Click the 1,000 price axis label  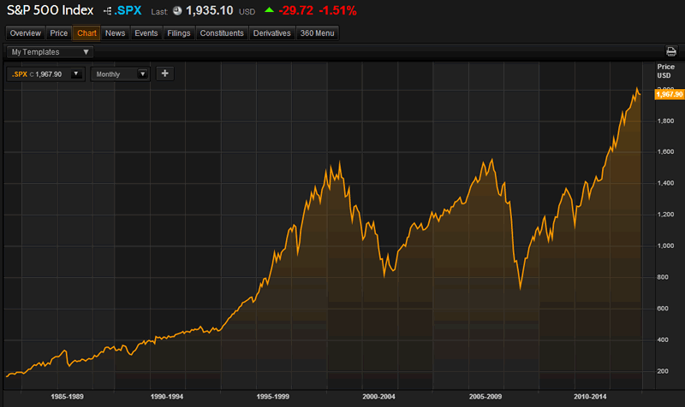point(666,245)
